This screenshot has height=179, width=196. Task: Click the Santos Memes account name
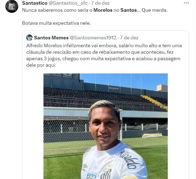point(51,38)
